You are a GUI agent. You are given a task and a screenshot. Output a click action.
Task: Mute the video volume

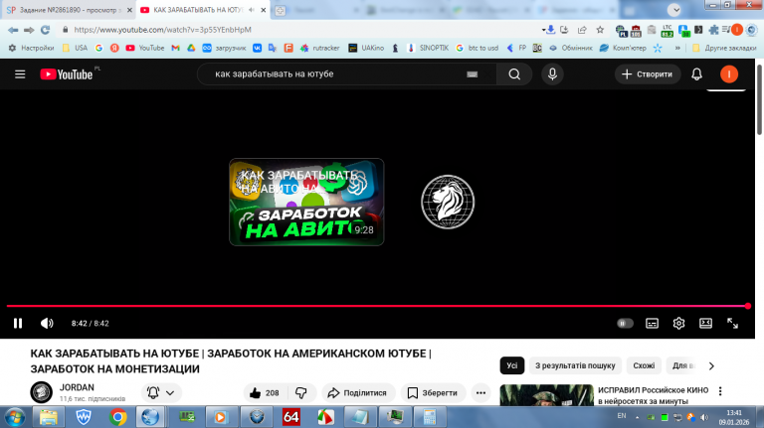(47, 324)
